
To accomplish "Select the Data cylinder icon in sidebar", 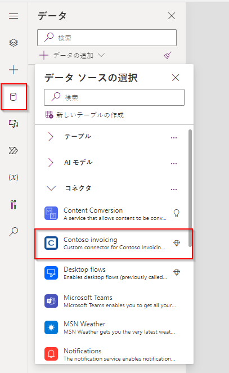I will pyautogui.click(x=14, y=97).
